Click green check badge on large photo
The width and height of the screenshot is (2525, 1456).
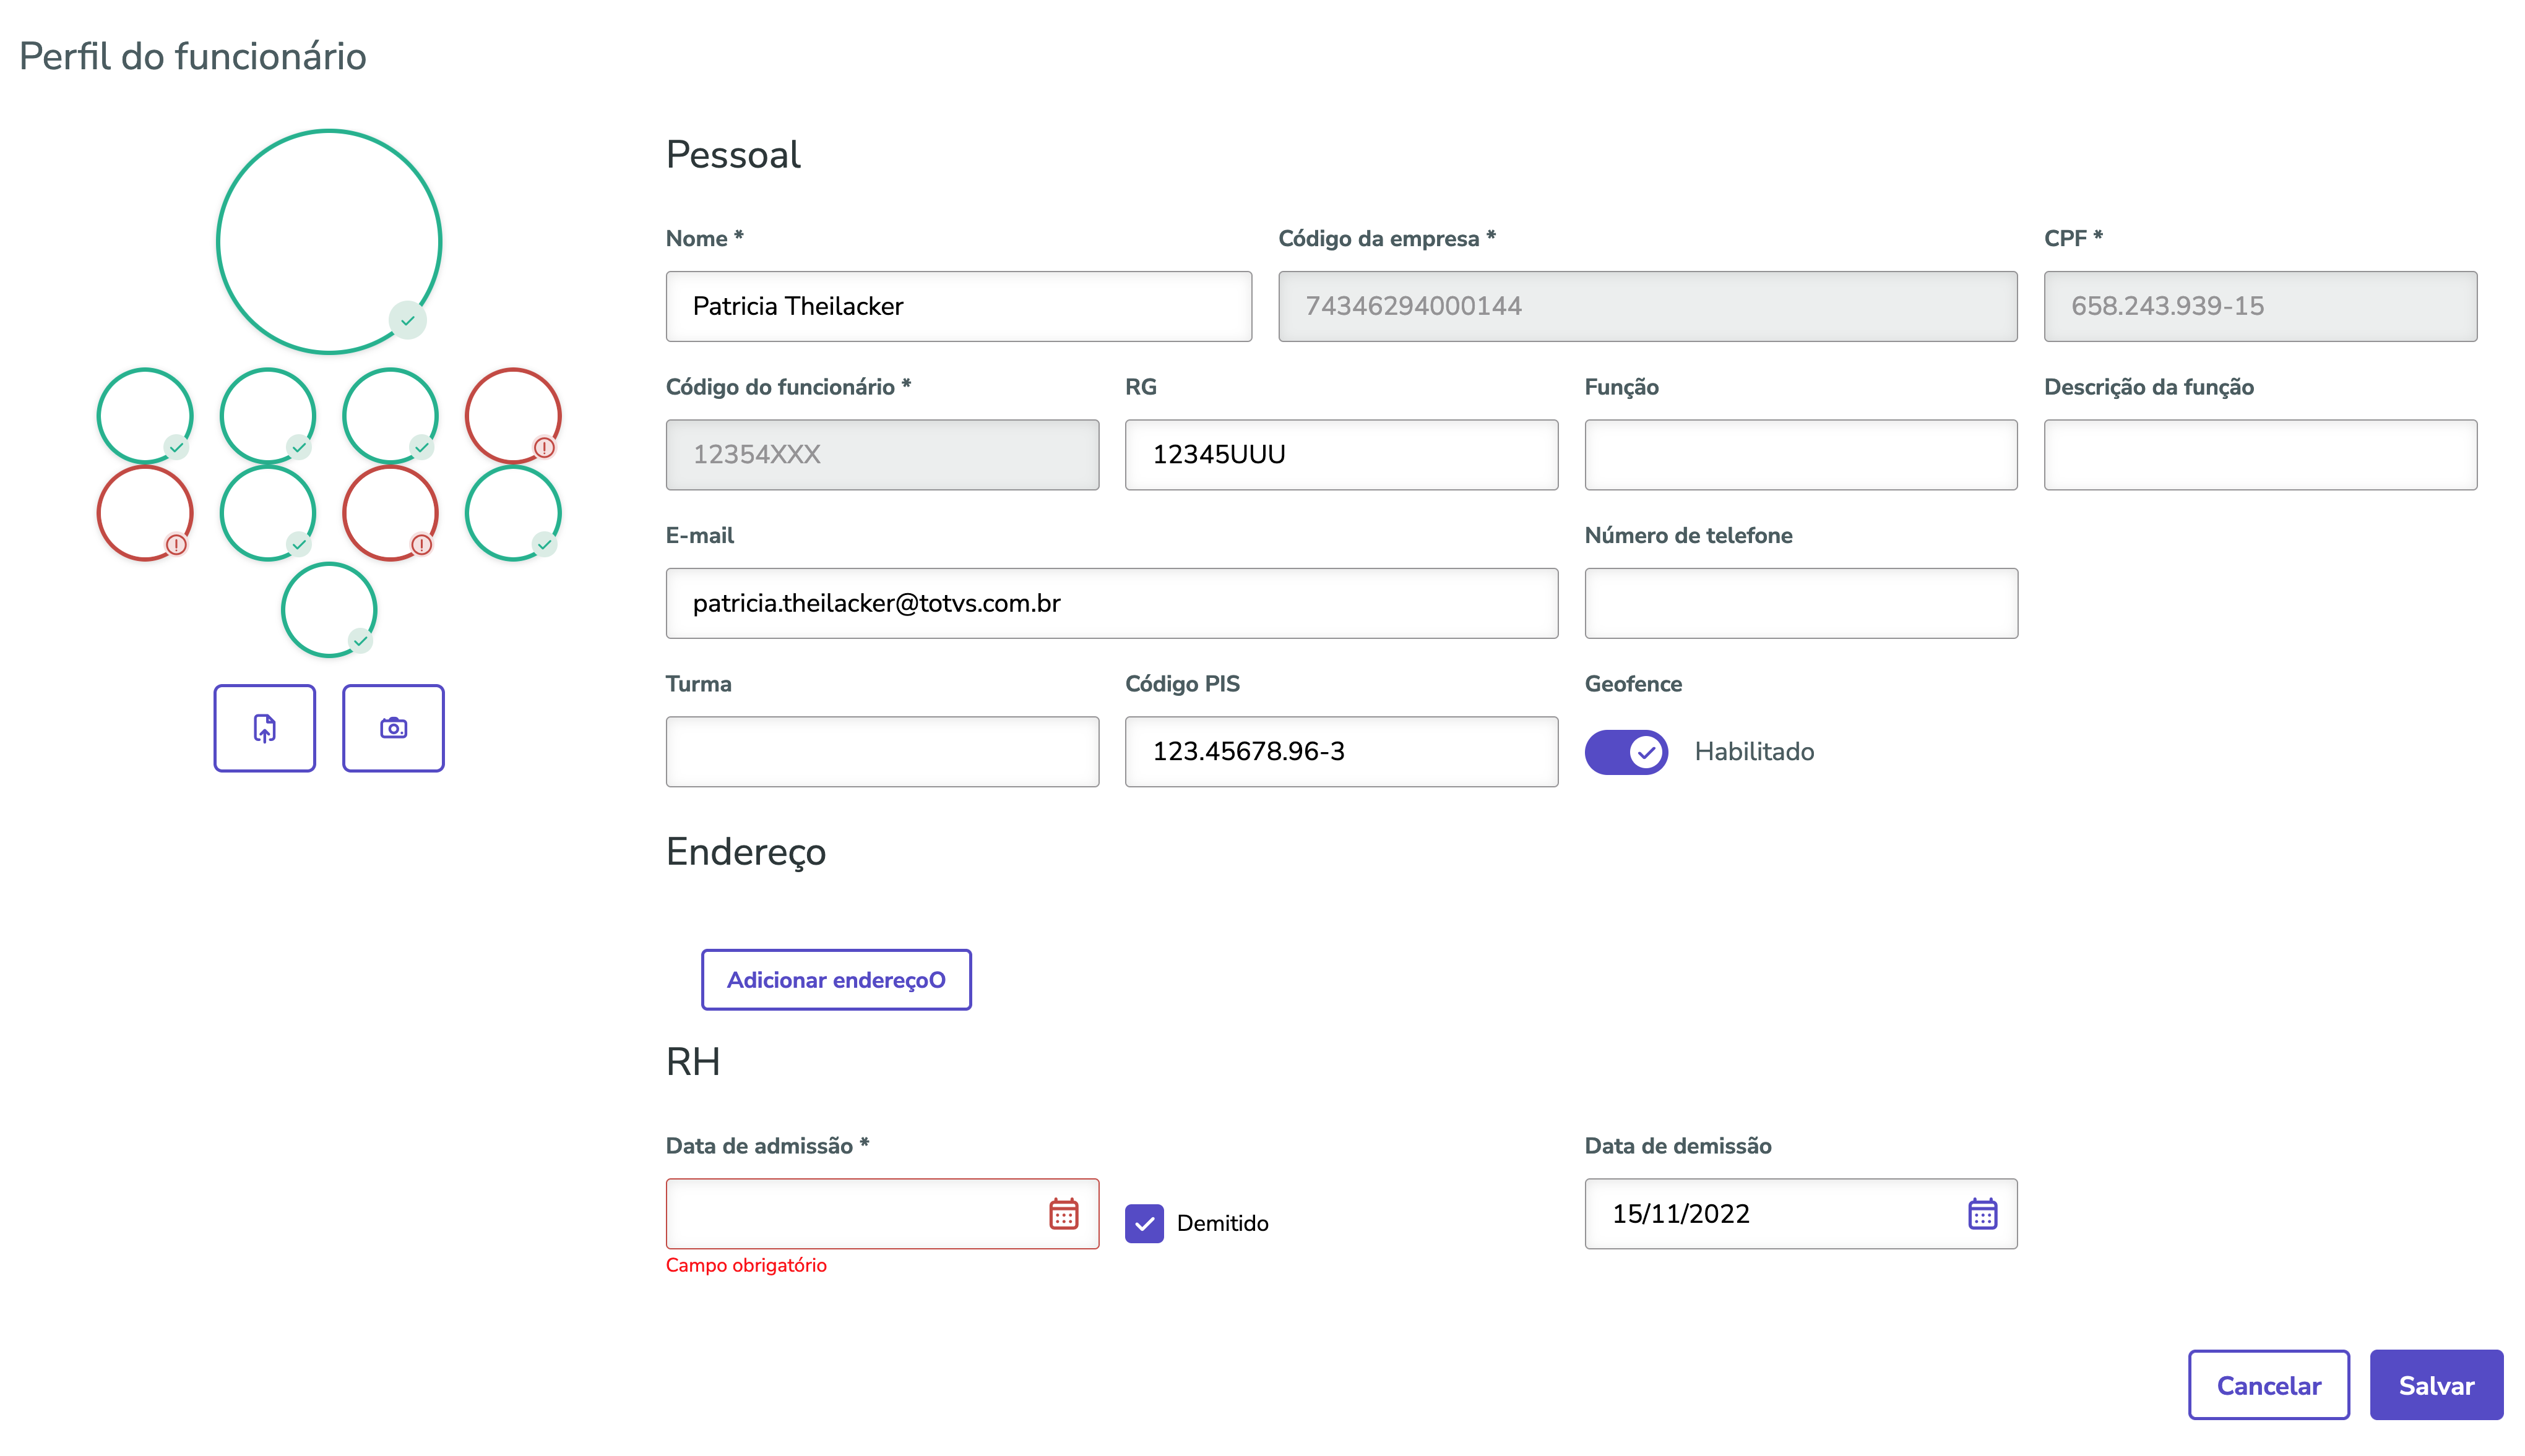point(407,321)
